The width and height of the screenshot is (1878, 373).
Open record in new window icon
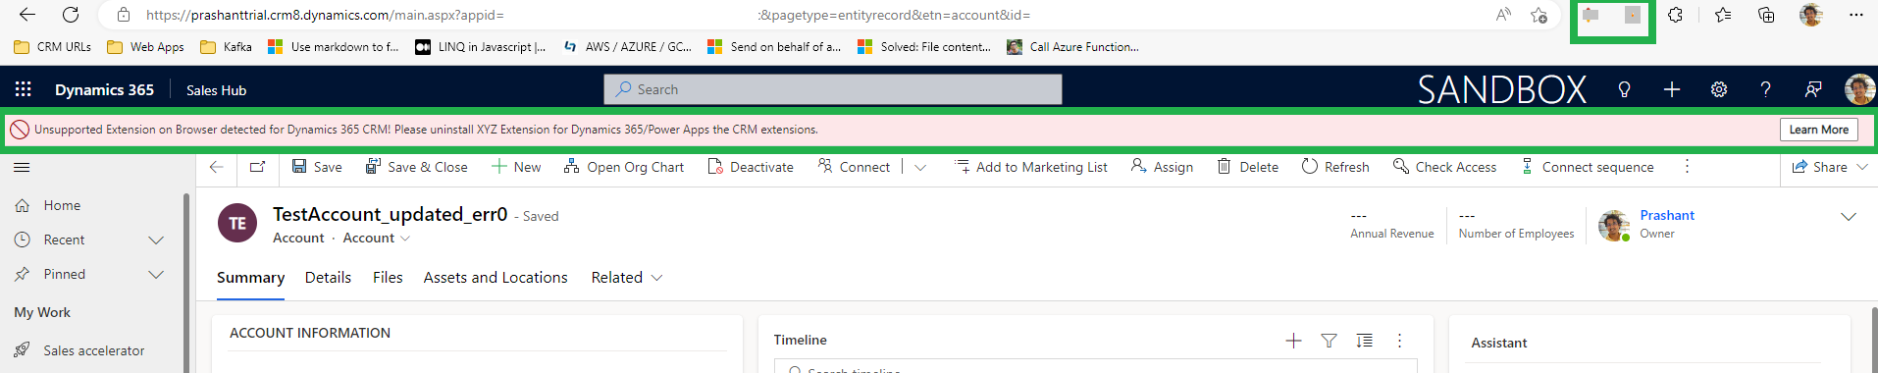click(x=257, y=167)
